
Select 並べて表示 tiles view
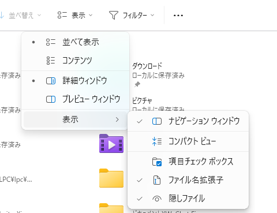[x=75, y=42]
